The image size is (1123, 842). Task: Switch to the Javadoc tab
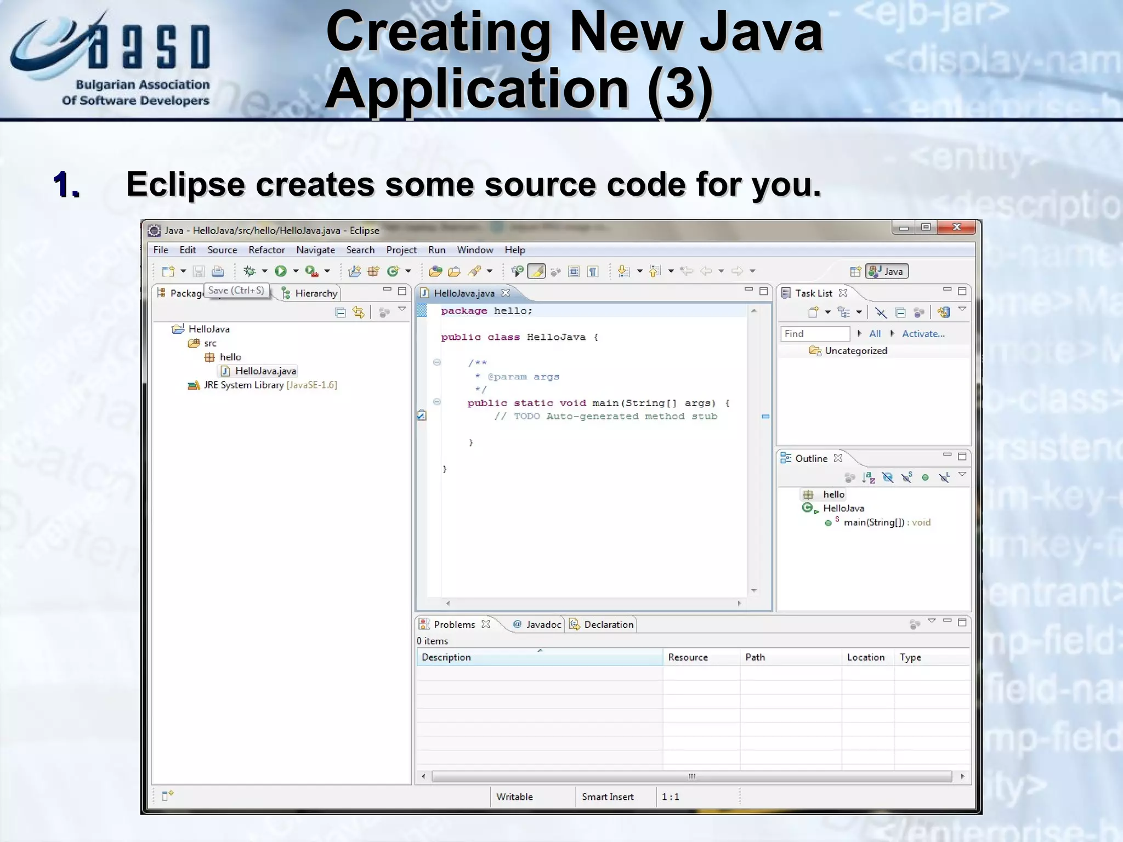point(537,624)
